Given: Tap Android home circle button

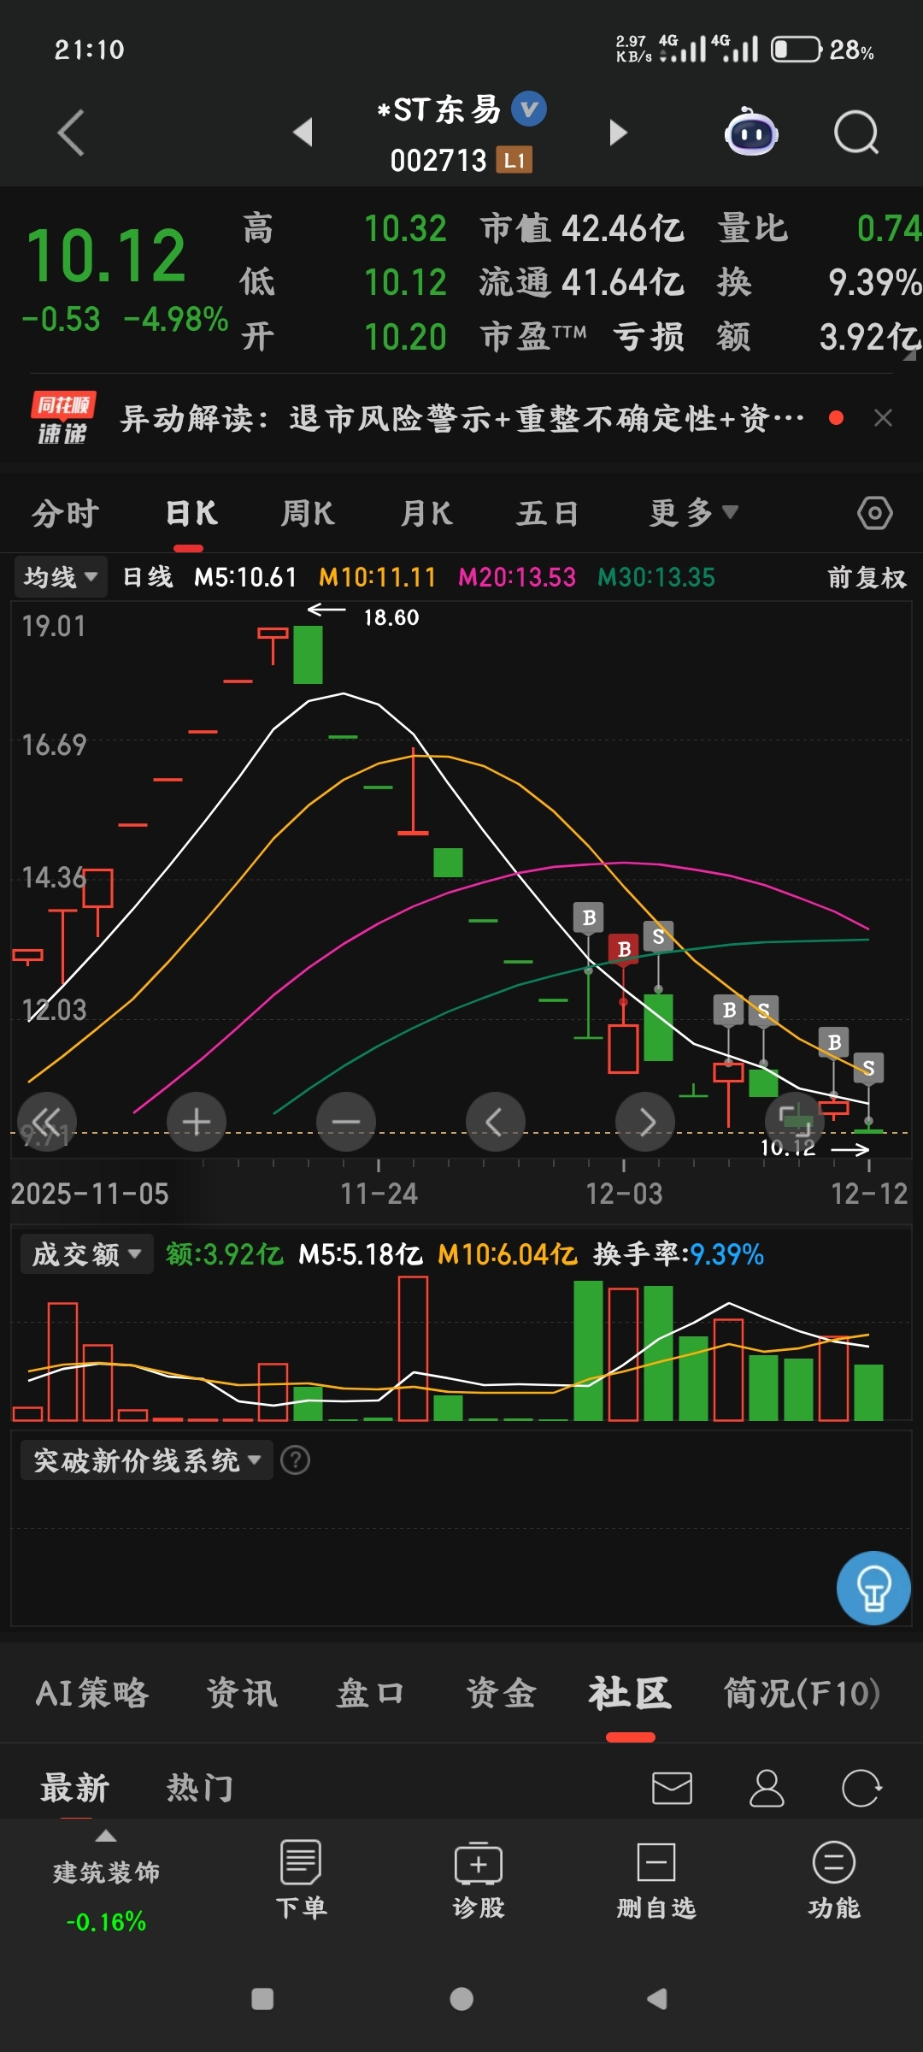Looking at the screenshot, I should (x=461, y=1999).
